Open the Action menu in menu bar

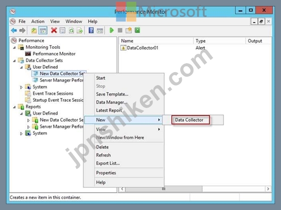pos(38,21)
